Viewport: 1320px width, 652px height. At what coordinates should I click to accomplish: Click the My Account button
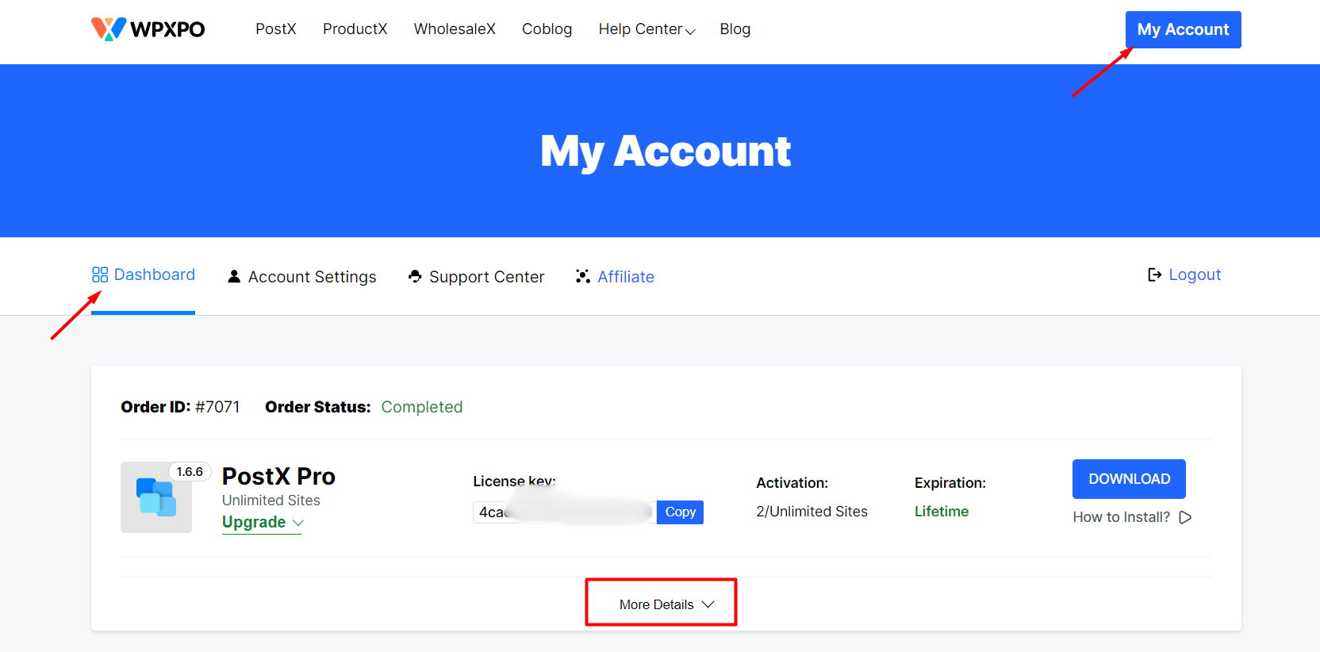click(x=1183, y=29)
